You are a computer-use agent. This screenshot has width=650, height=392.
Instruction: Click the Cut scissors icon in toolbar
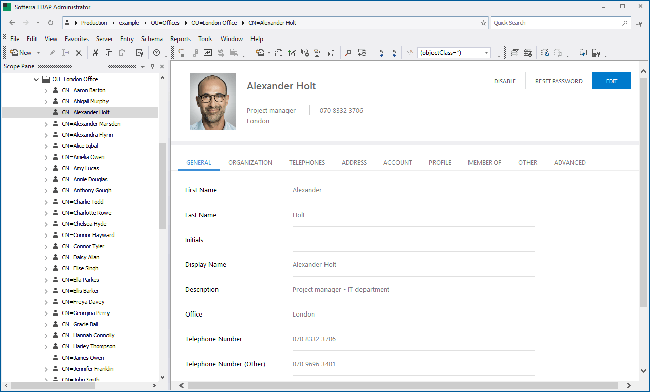click(x=95, y=53)
